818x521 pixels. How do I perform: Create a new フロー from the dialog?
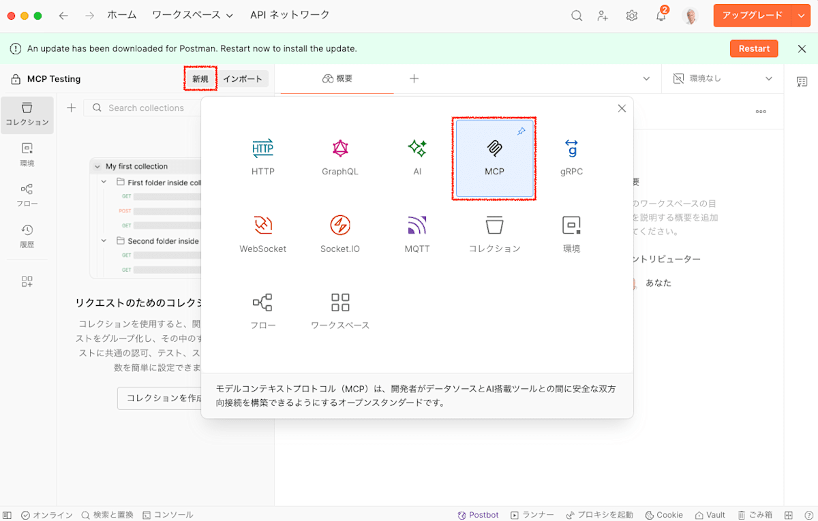(x=262, y=311)
